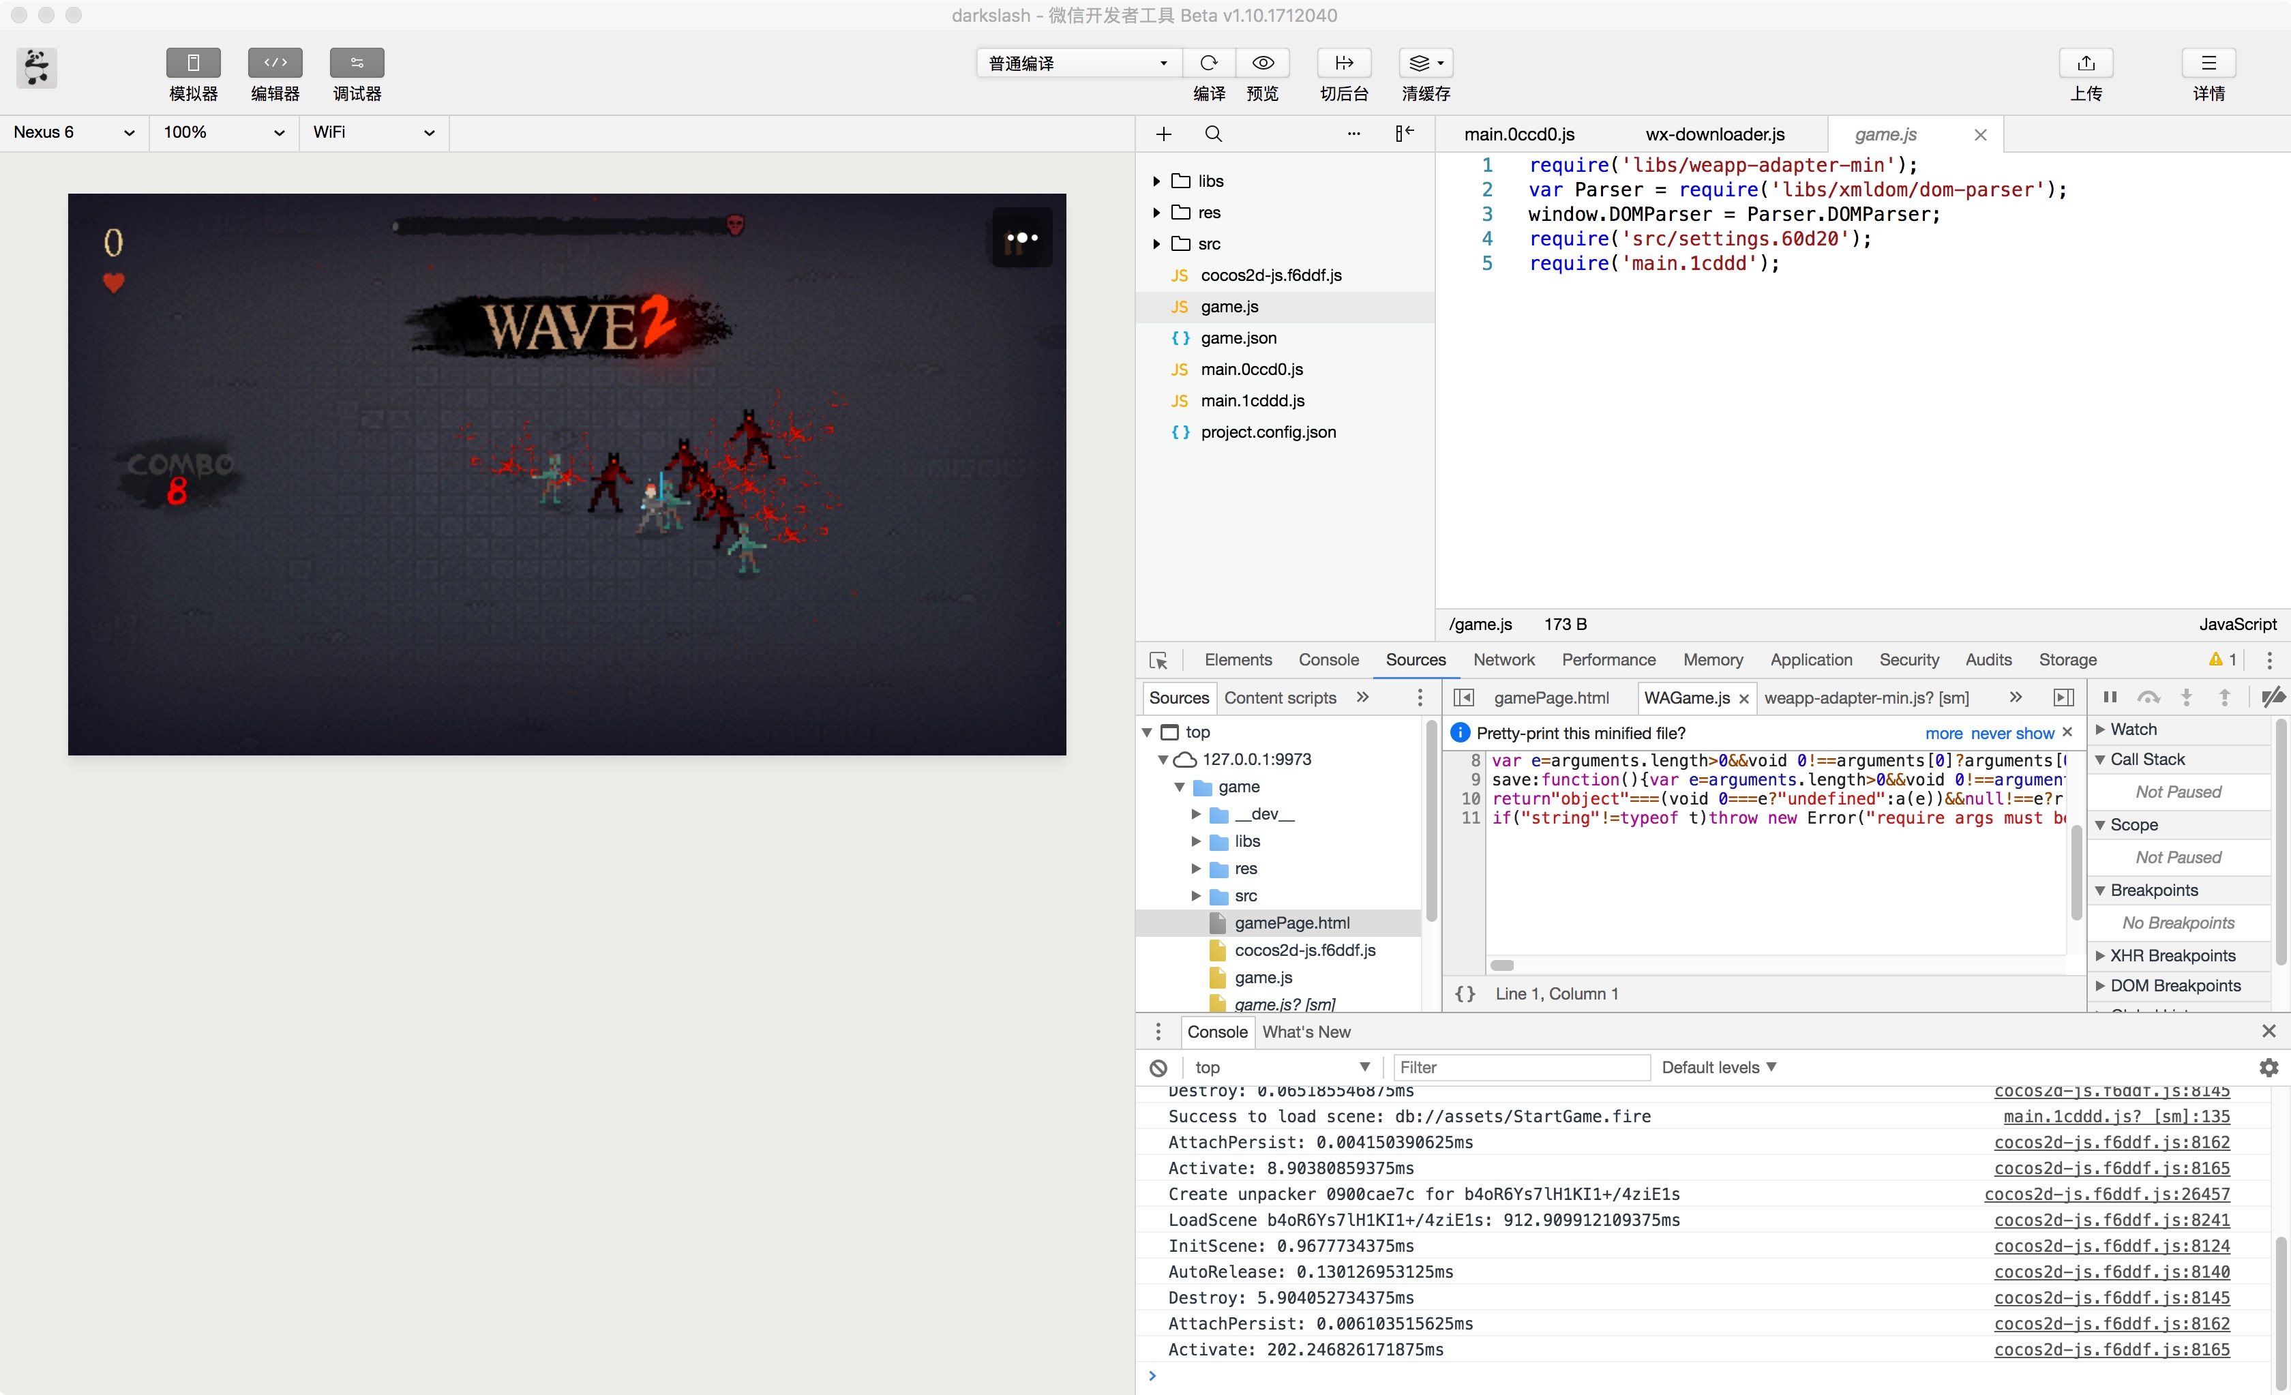The width and height of the screenshot is (2291, 1395).
Task: Click the 'never show' link
Action: (2012, 734)
